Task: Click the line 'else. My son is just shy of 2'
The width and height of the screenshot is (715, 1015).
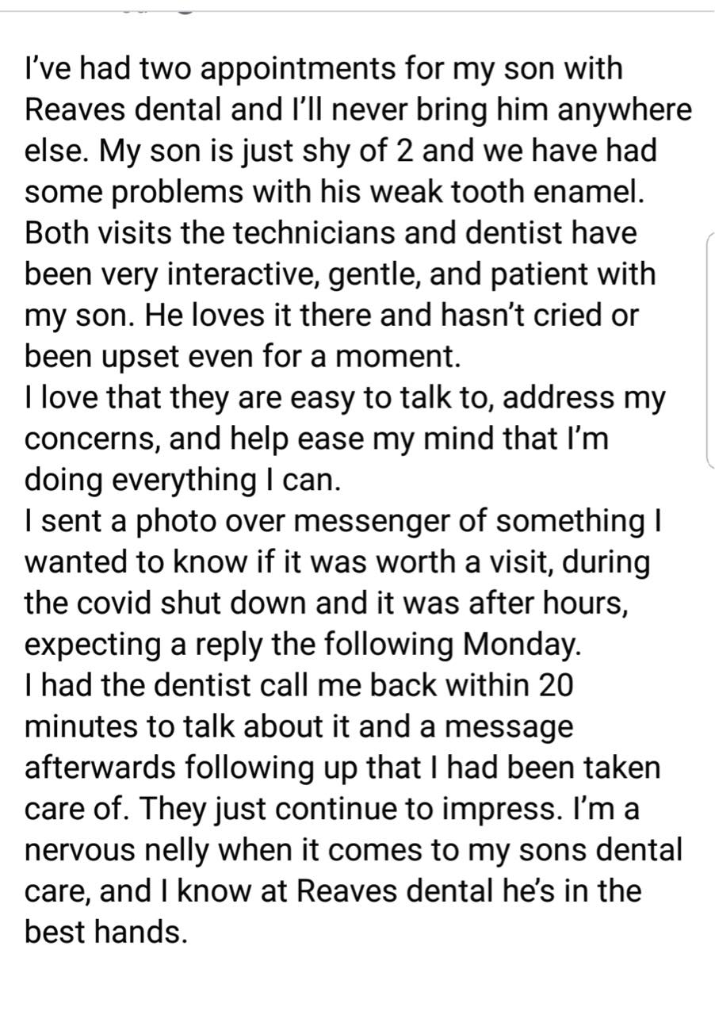Action: pos(341,151)
